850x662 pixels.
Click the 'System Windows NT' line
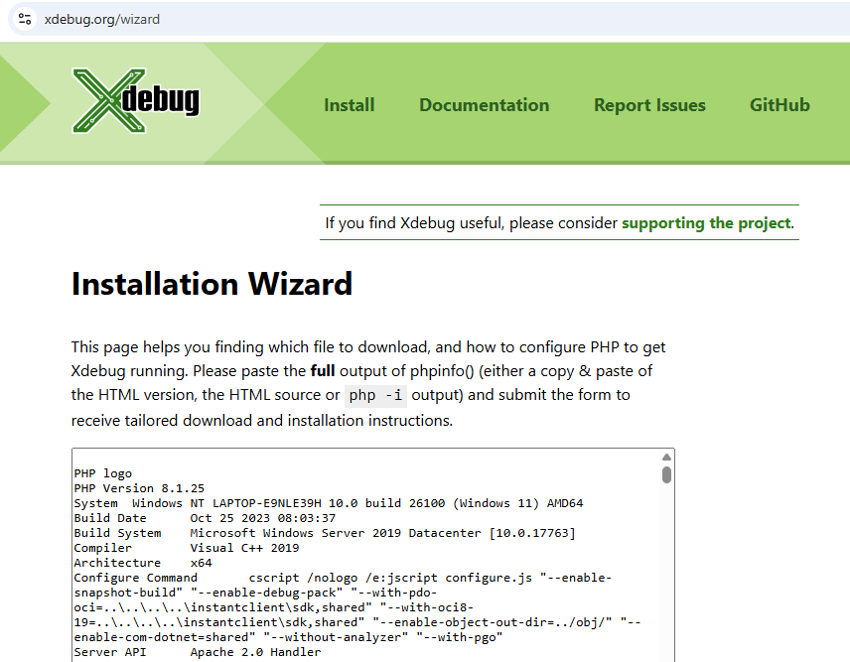[329, 503]
